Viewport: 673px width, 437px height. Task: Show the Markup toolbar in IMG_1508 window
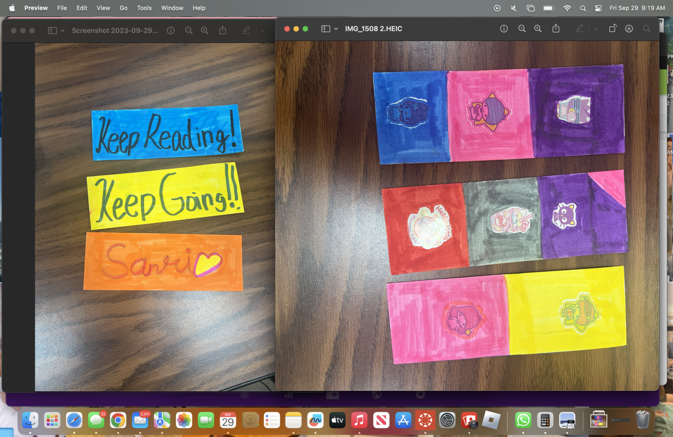[629, 29]
